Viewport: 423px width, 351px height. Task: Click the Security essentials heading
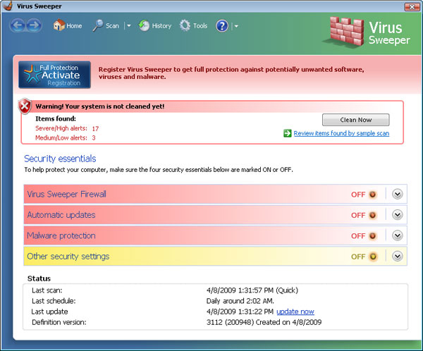click(60, 159)
